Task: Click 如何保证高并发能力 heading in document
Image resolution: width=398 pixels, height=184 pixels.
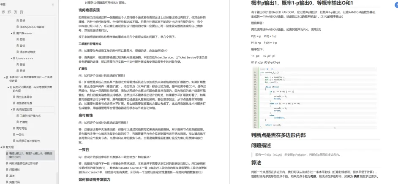Action: tap(94, 180)
